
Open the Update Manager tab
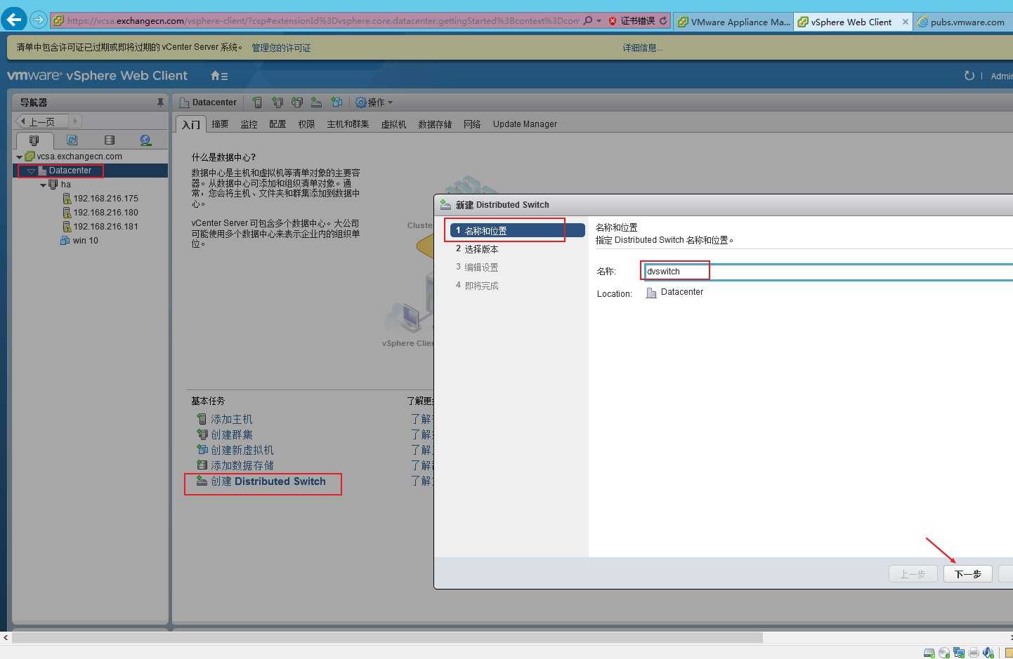point(525,124)
